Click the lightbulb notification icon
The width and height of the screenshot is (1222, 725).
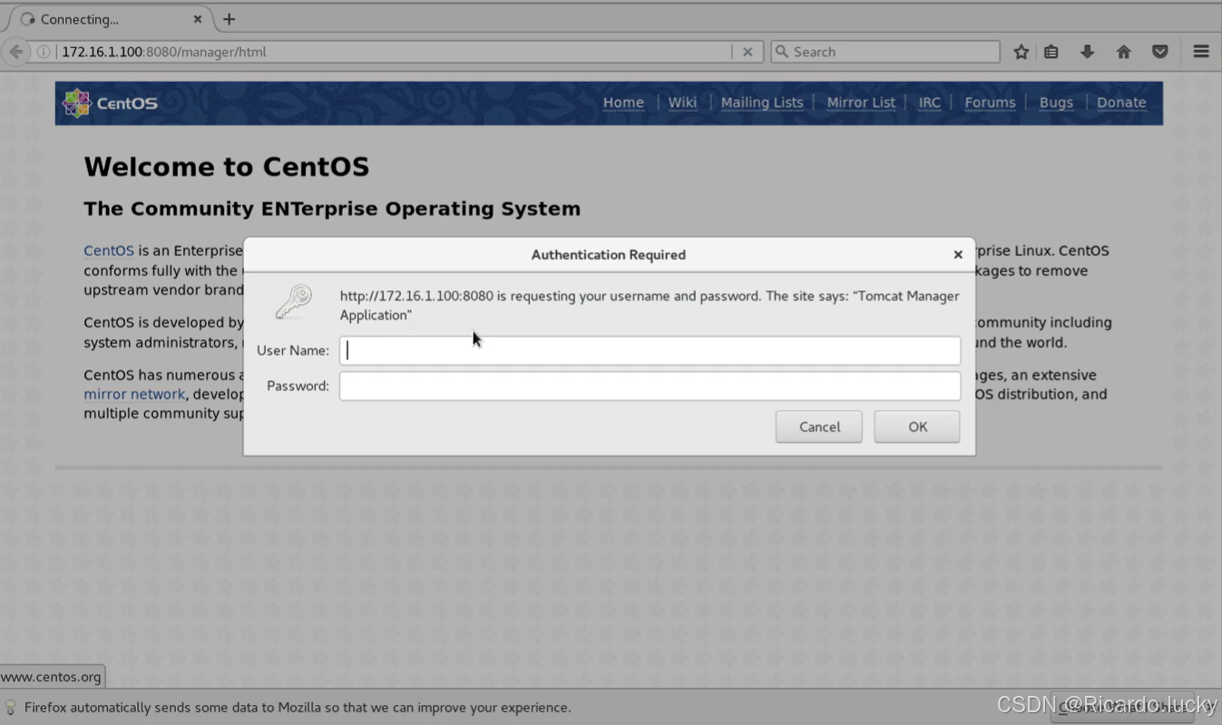(x=11, y=707)
